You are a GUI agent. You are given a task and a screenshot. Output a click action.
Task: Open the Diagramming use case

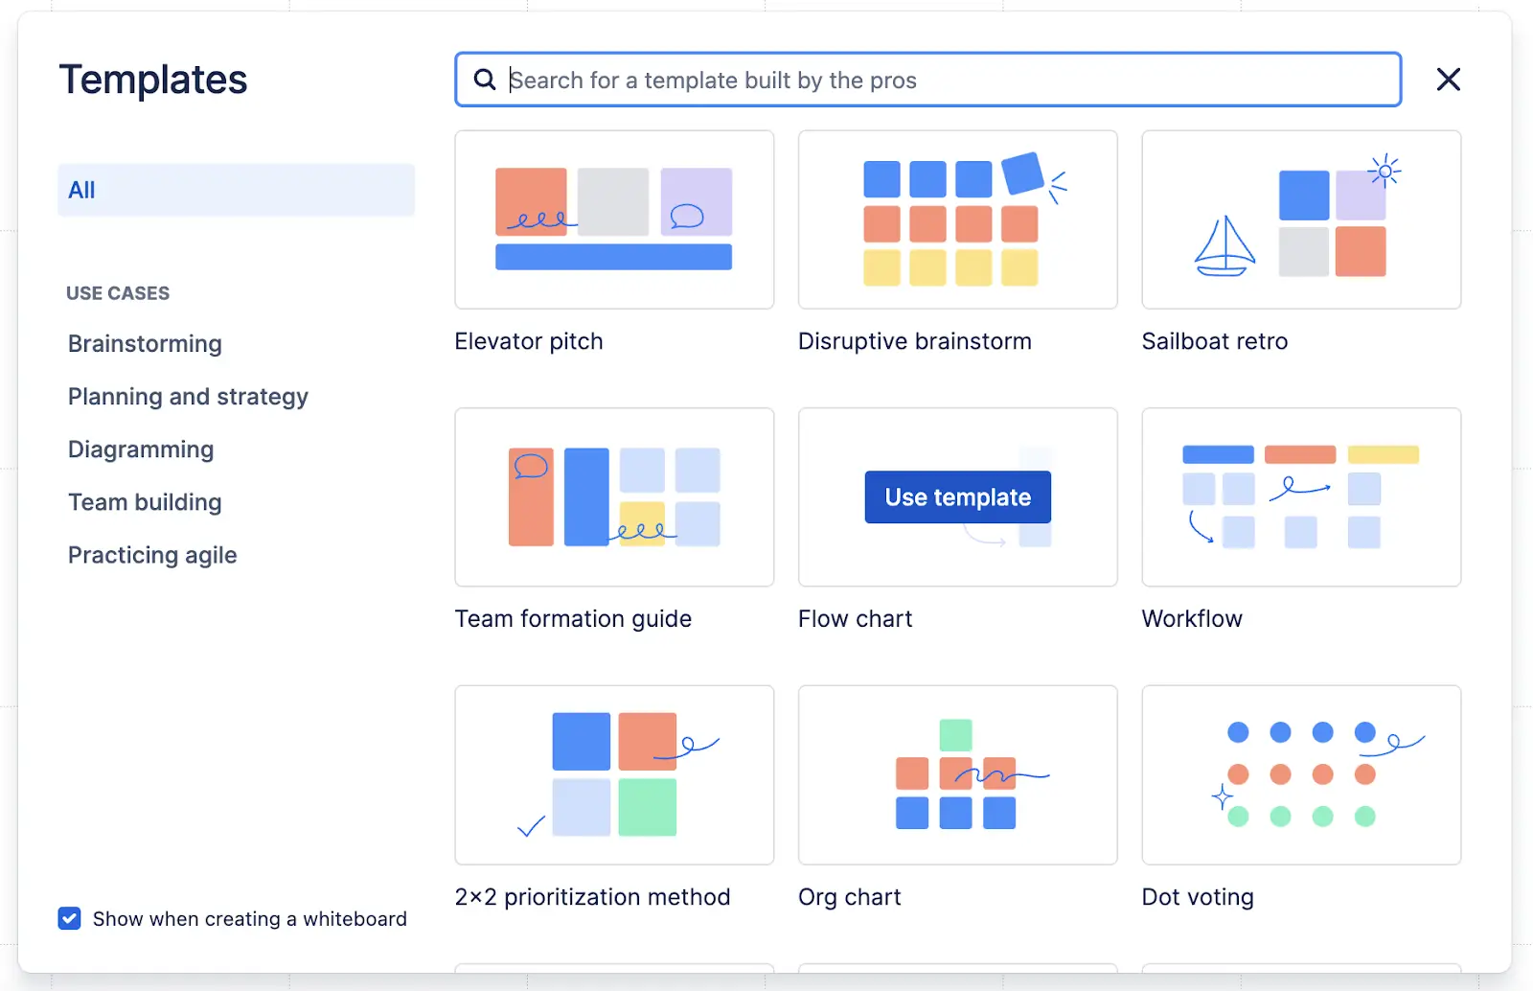141,449
